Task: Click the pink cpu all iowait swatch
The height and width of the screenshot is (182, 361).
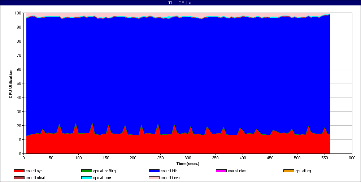Action: [x=154, y=178]
